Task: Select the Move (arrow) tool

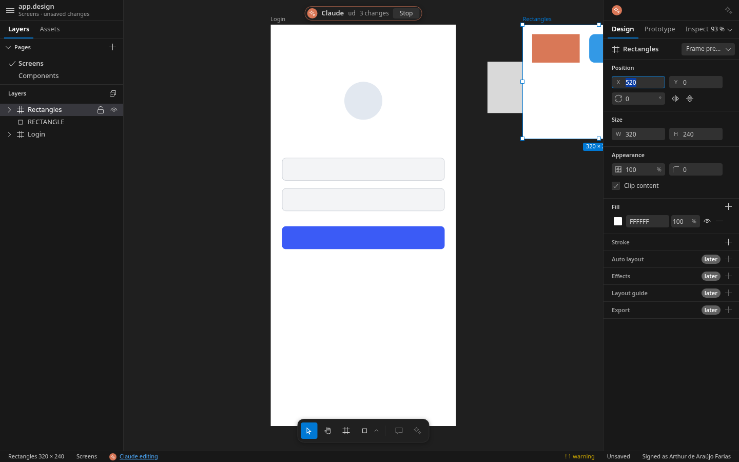Action: [x=309, y=431]
